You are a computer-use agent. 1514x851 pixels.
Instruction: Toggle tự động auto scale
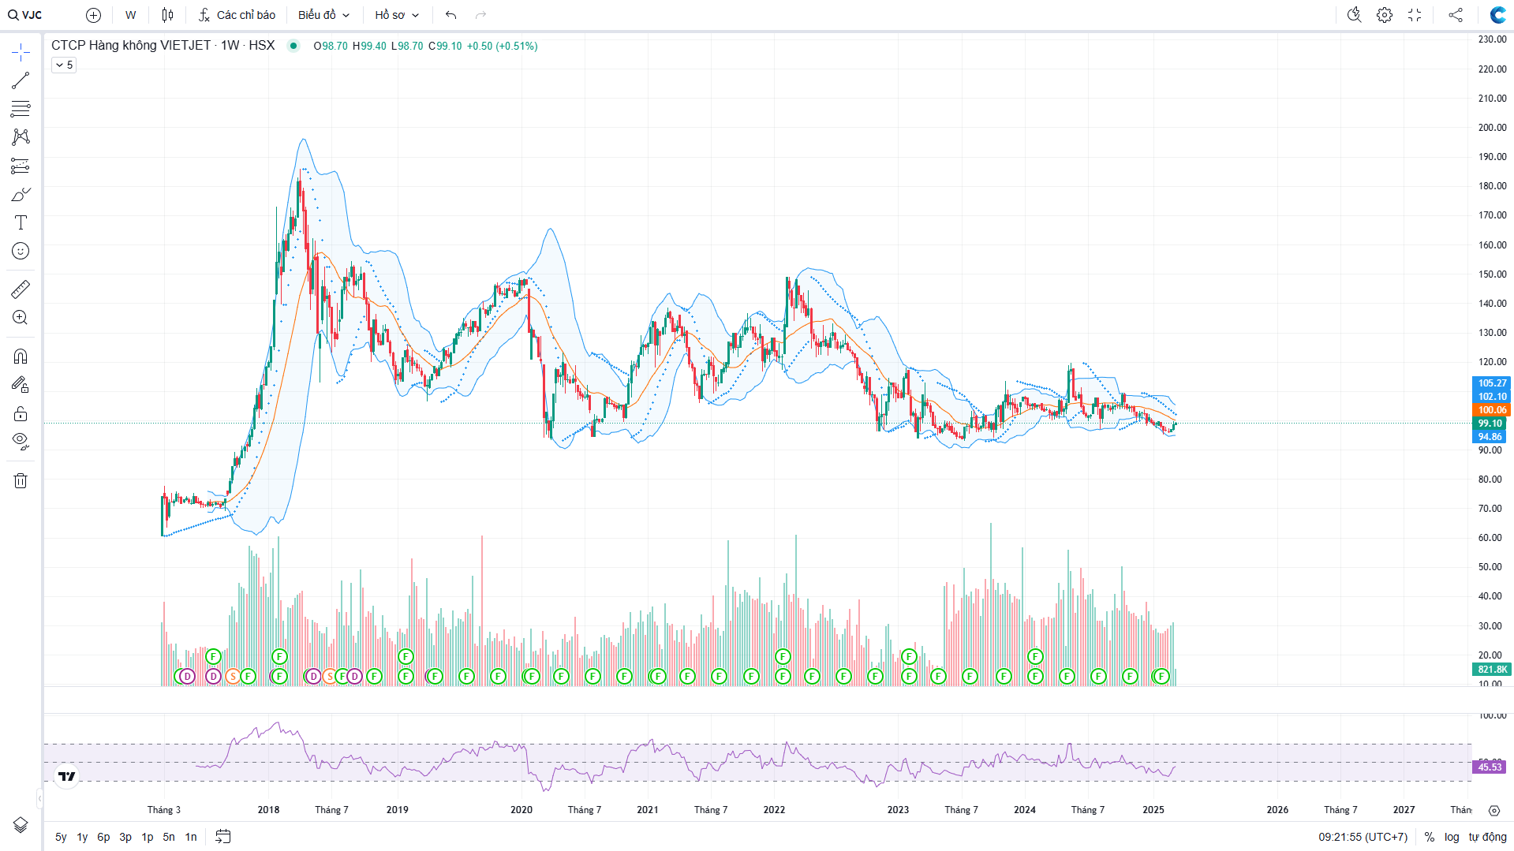[1487, 837]
